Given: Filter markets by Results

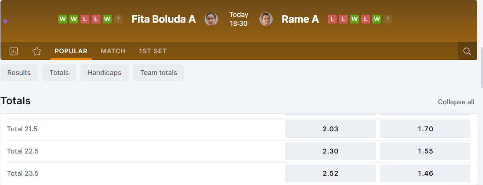Looking at the screenshot, I should 19,73.
